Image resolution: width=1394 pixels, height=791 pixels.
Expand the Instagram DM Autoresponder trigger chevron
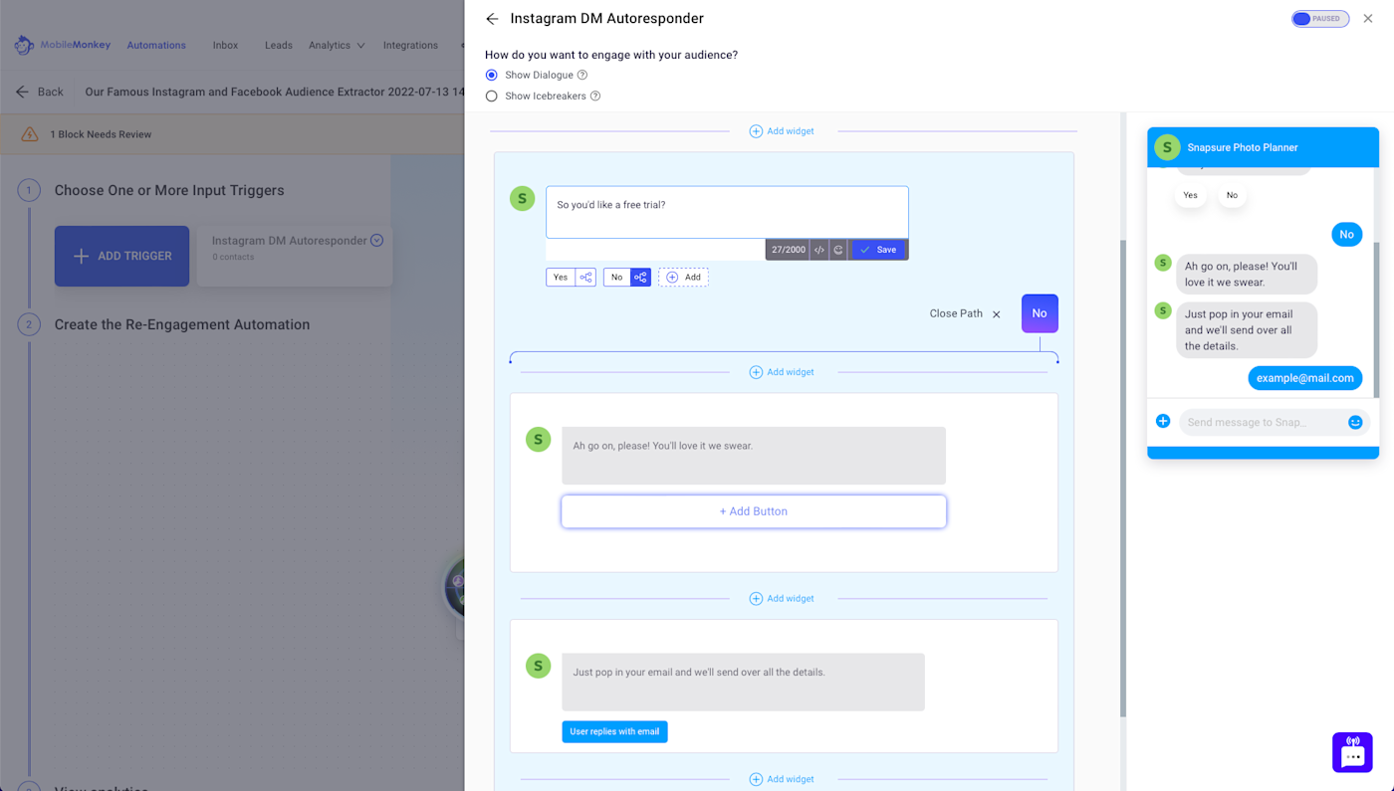[x=376, y=241]
